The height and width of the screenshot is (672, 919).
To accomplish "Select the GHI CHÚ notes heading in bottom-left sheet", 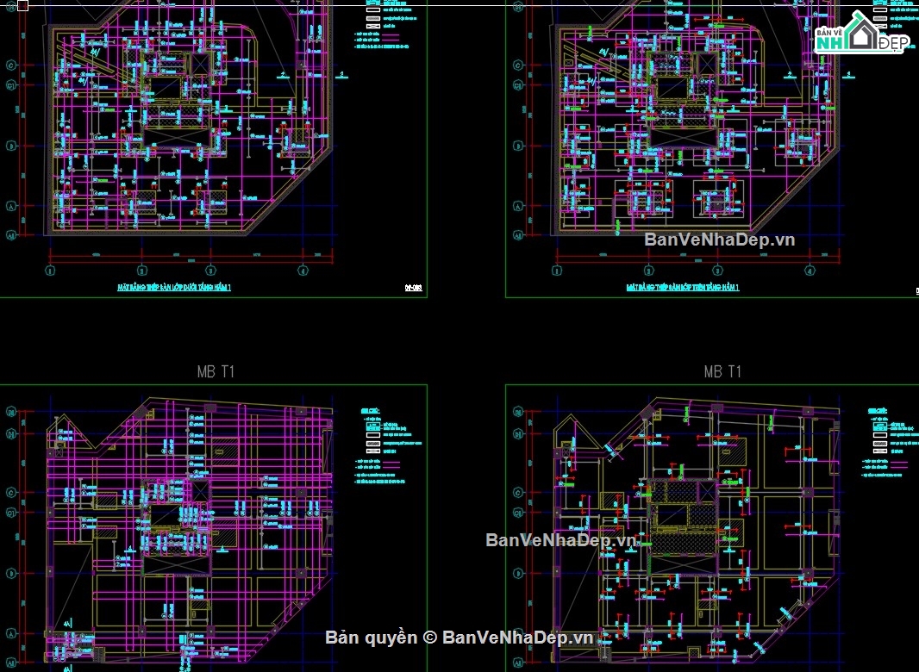I will pyautogui.click(x=371, y=411).
